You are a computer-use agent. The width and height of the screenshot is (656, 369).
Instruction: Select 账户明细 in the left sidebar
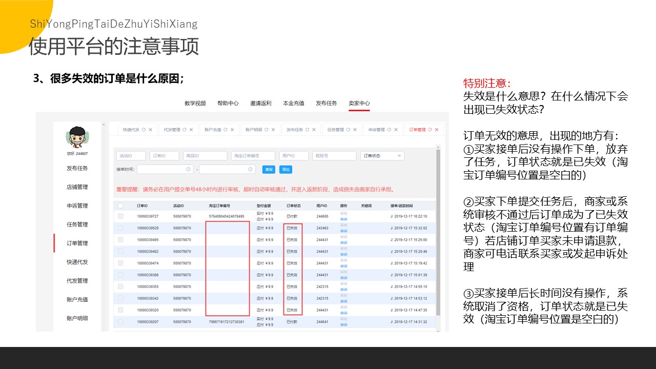77,318
